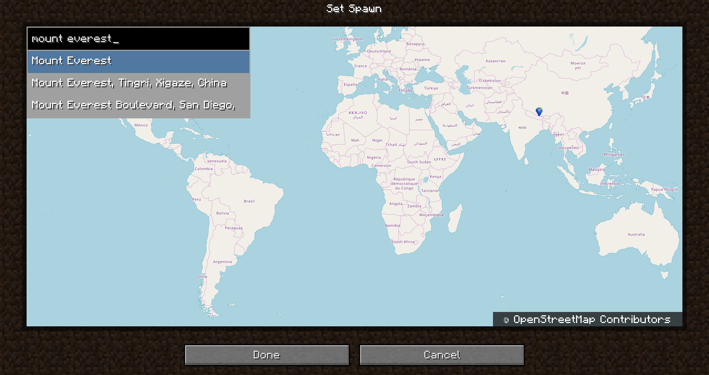Pick Mount Everest Boulevard, San Diego suggestion

(x=138, y=105)
